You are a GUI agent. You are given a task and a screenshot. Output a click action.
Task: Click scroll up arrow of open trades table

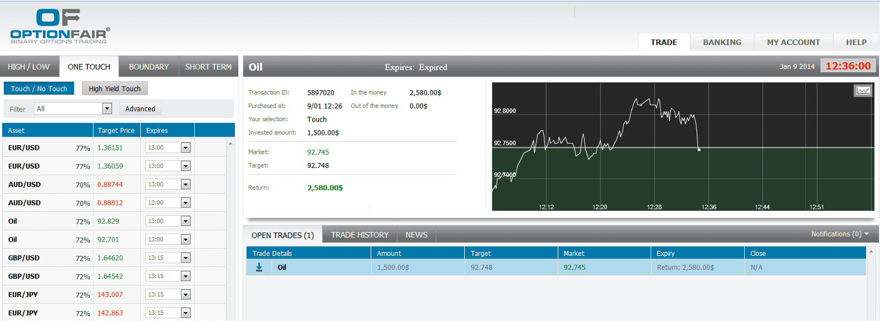871,252
